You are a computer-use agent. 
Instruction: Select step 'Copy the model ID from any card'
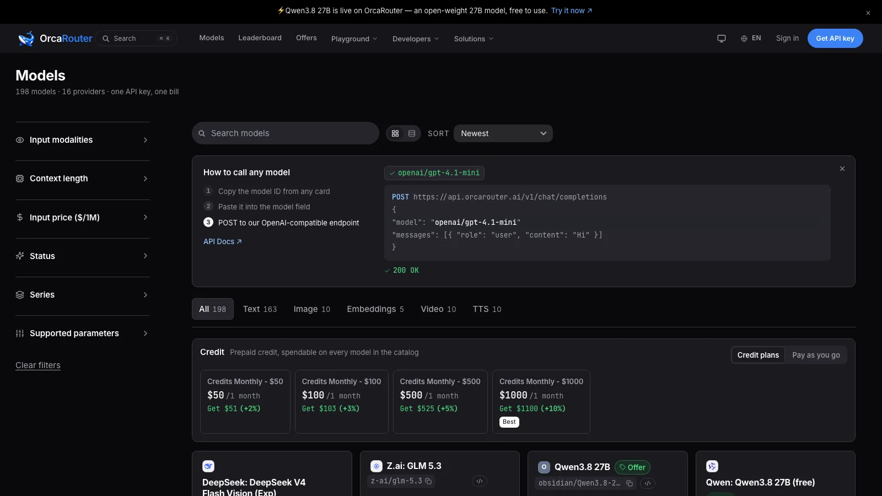click(267, 191)
